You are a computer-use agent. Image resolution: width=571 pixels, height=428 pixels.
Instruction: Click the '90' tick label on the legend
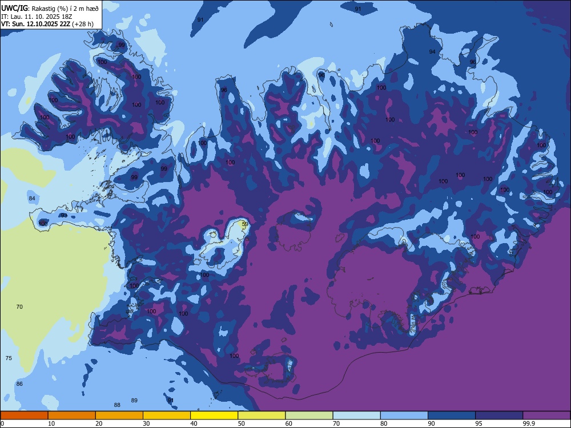[431, 423]
